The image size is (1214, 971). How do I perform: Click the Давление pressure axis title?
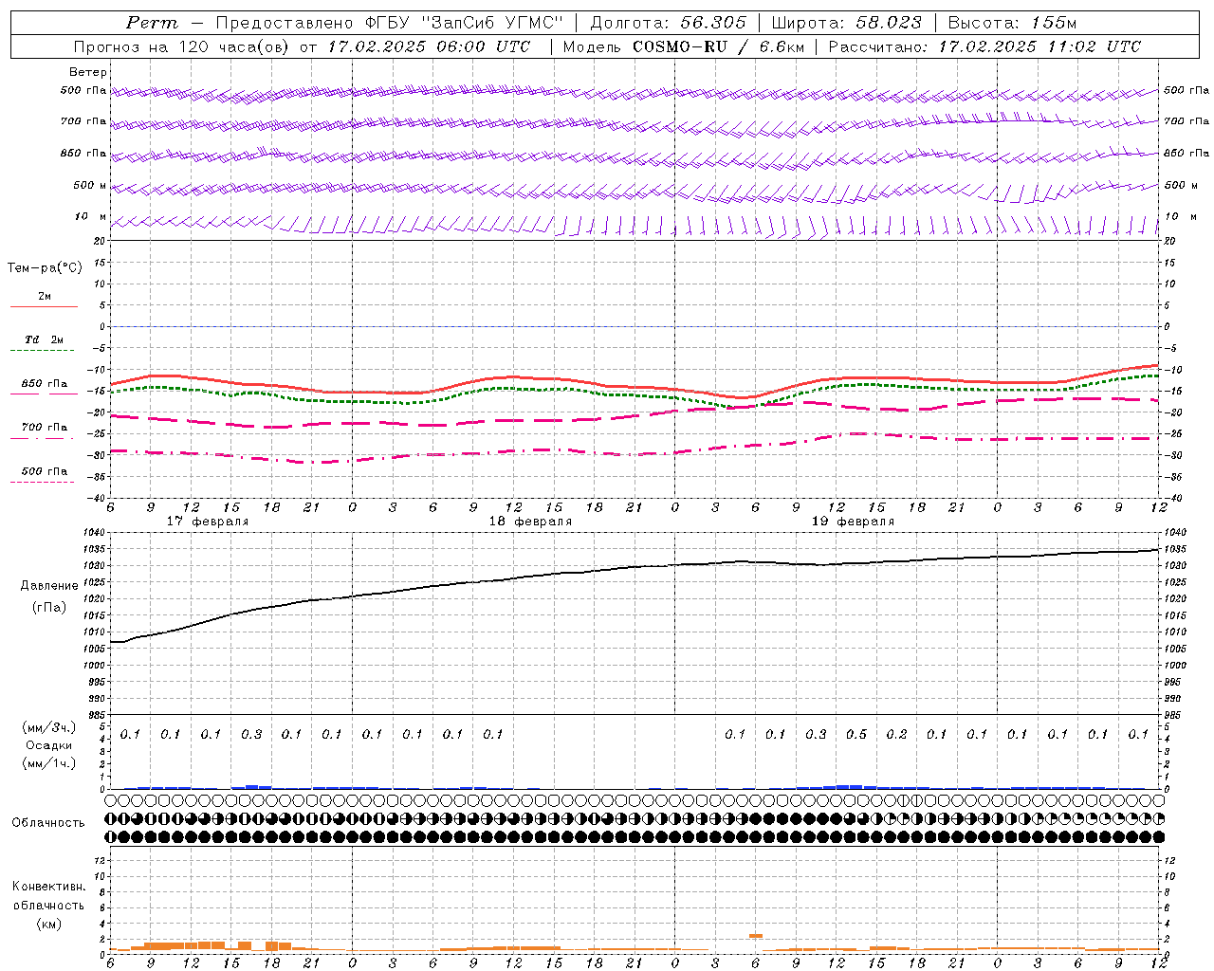48,586
